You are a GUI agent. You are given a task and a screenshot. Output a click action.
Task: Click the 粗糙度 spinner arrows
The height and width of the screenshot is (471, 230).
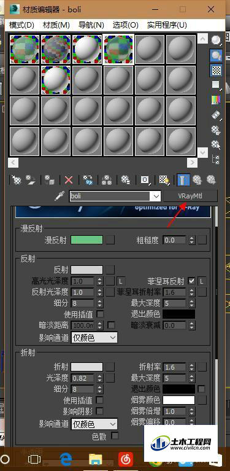(x=192, y=240)
